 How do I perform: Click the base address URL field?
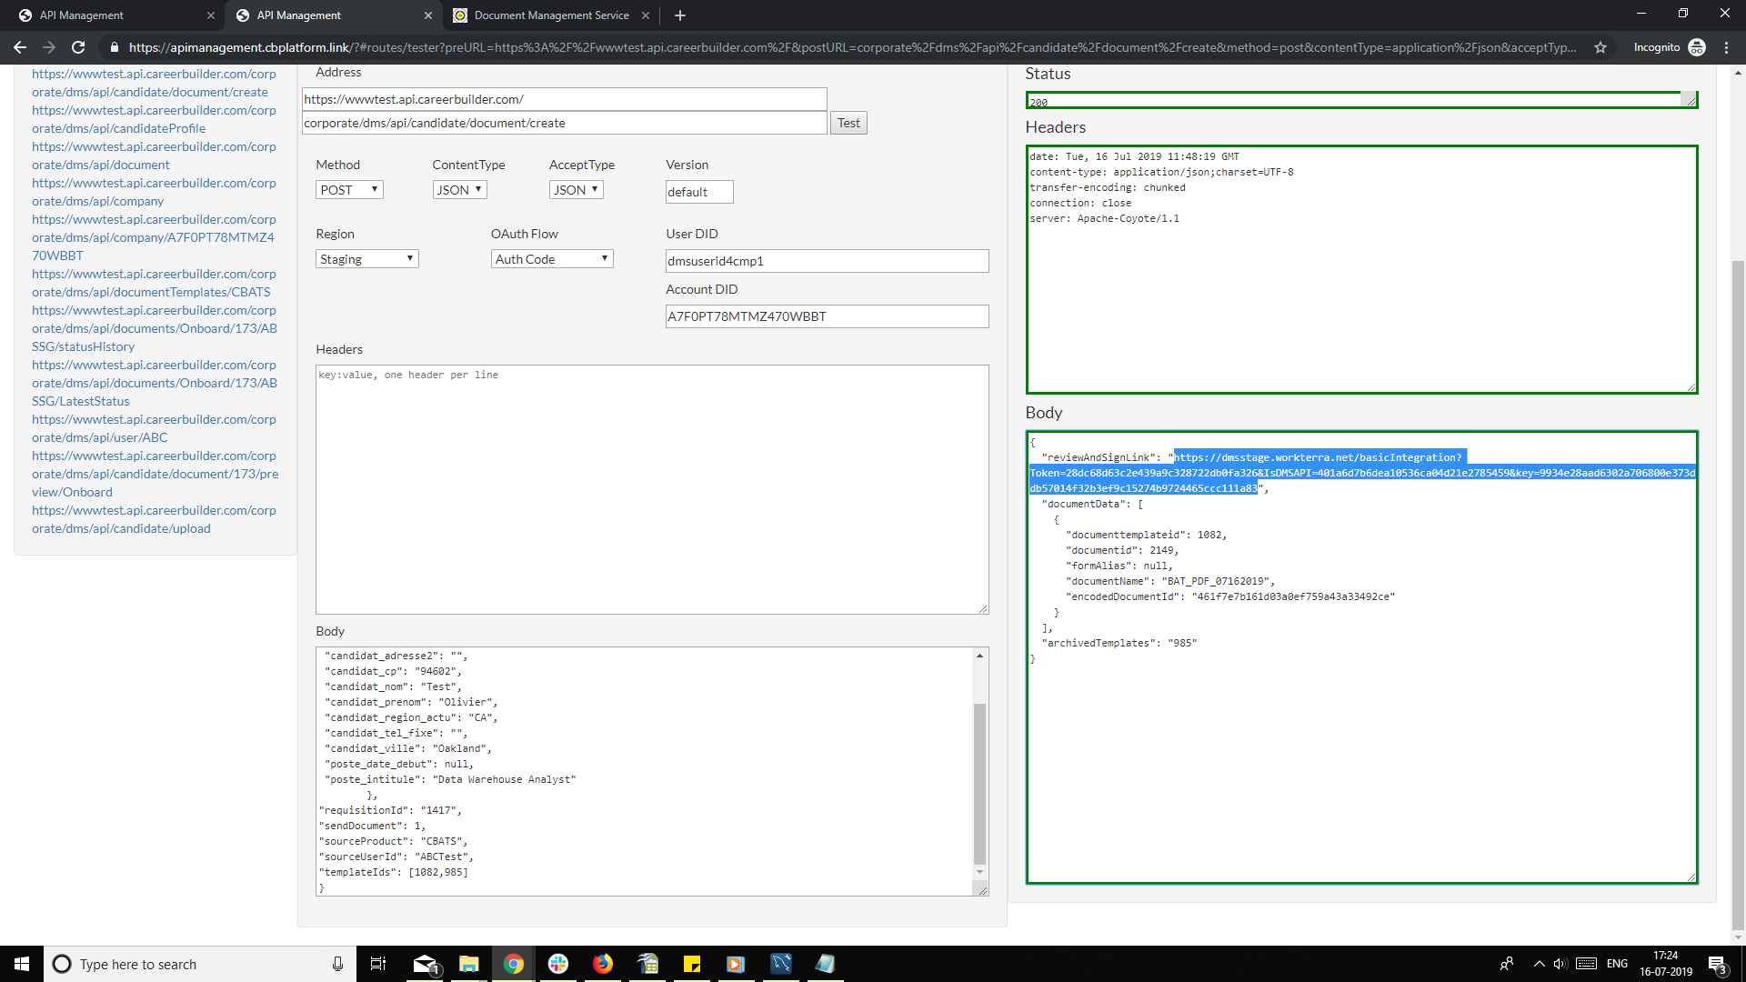(564, 99)
